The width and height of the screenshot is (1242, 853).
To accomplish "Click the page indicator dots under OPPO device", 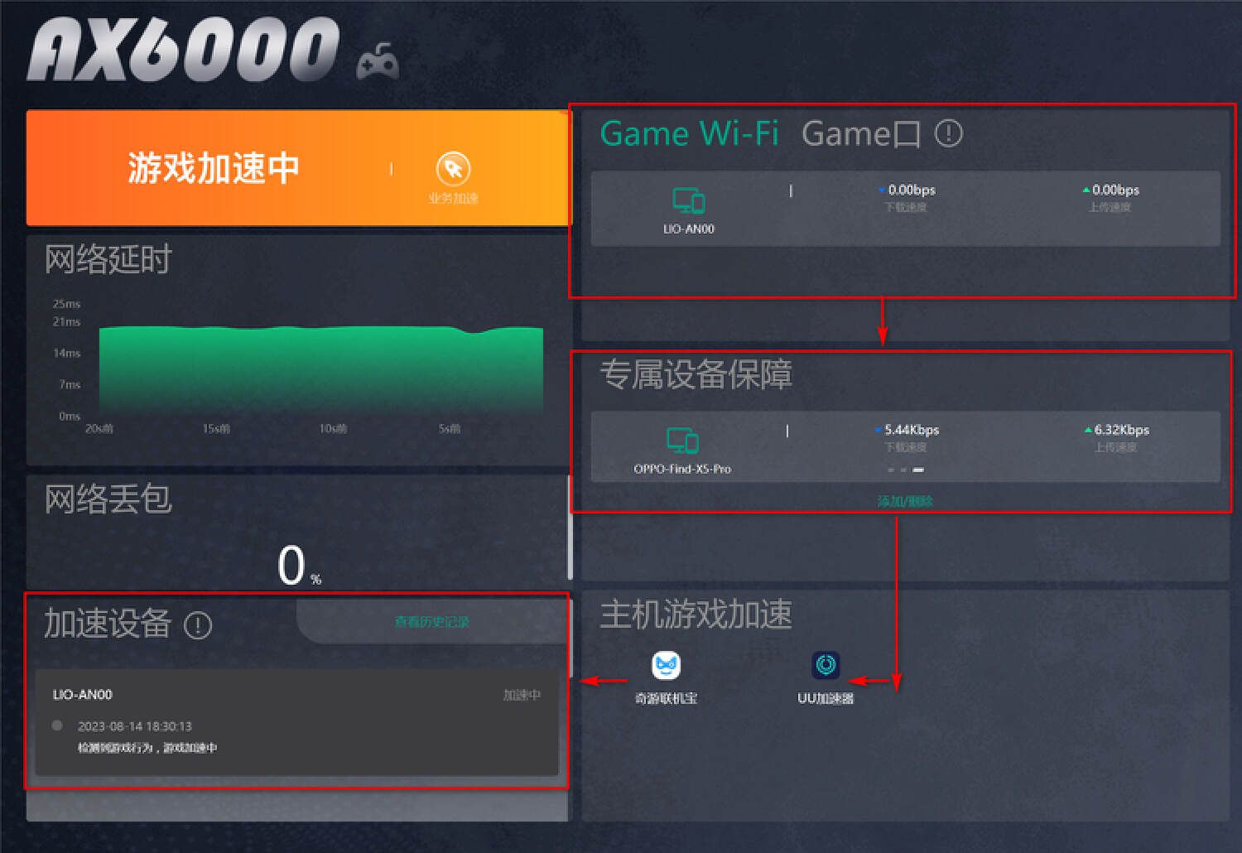I will (905, 470).
